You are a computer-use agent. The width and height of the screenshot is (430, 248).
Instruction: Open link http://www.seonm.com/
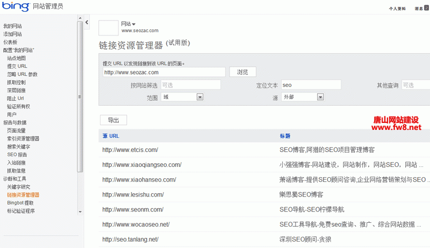(x=133, y=209)
